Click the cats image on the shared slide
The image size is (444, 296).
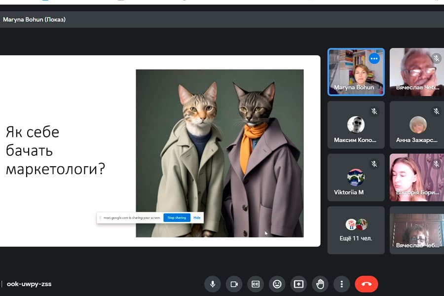220,153
